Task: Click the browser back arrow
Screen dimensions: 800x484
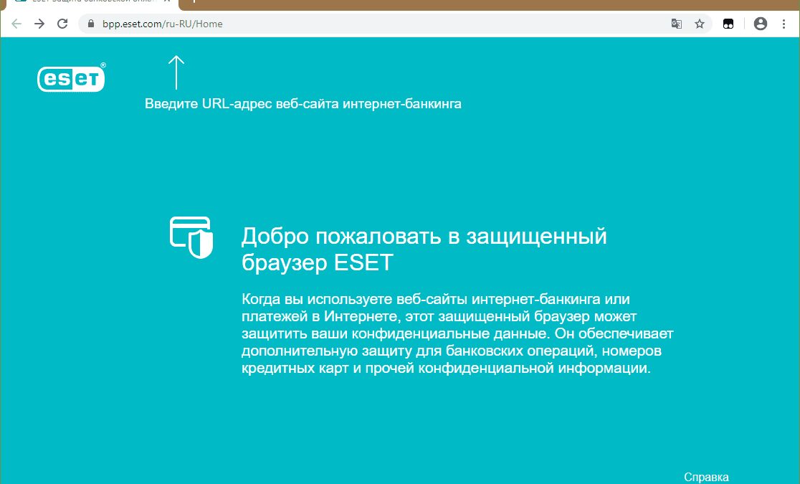Action: tap(16, 24)
